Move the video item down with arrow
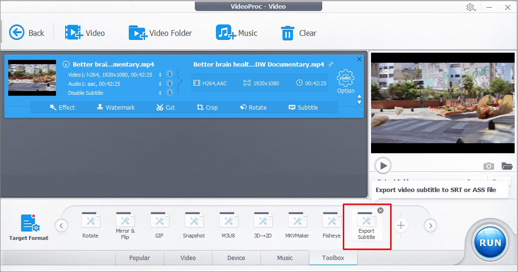Viewport: 518px width, 272px height. (x=360, y=102)
